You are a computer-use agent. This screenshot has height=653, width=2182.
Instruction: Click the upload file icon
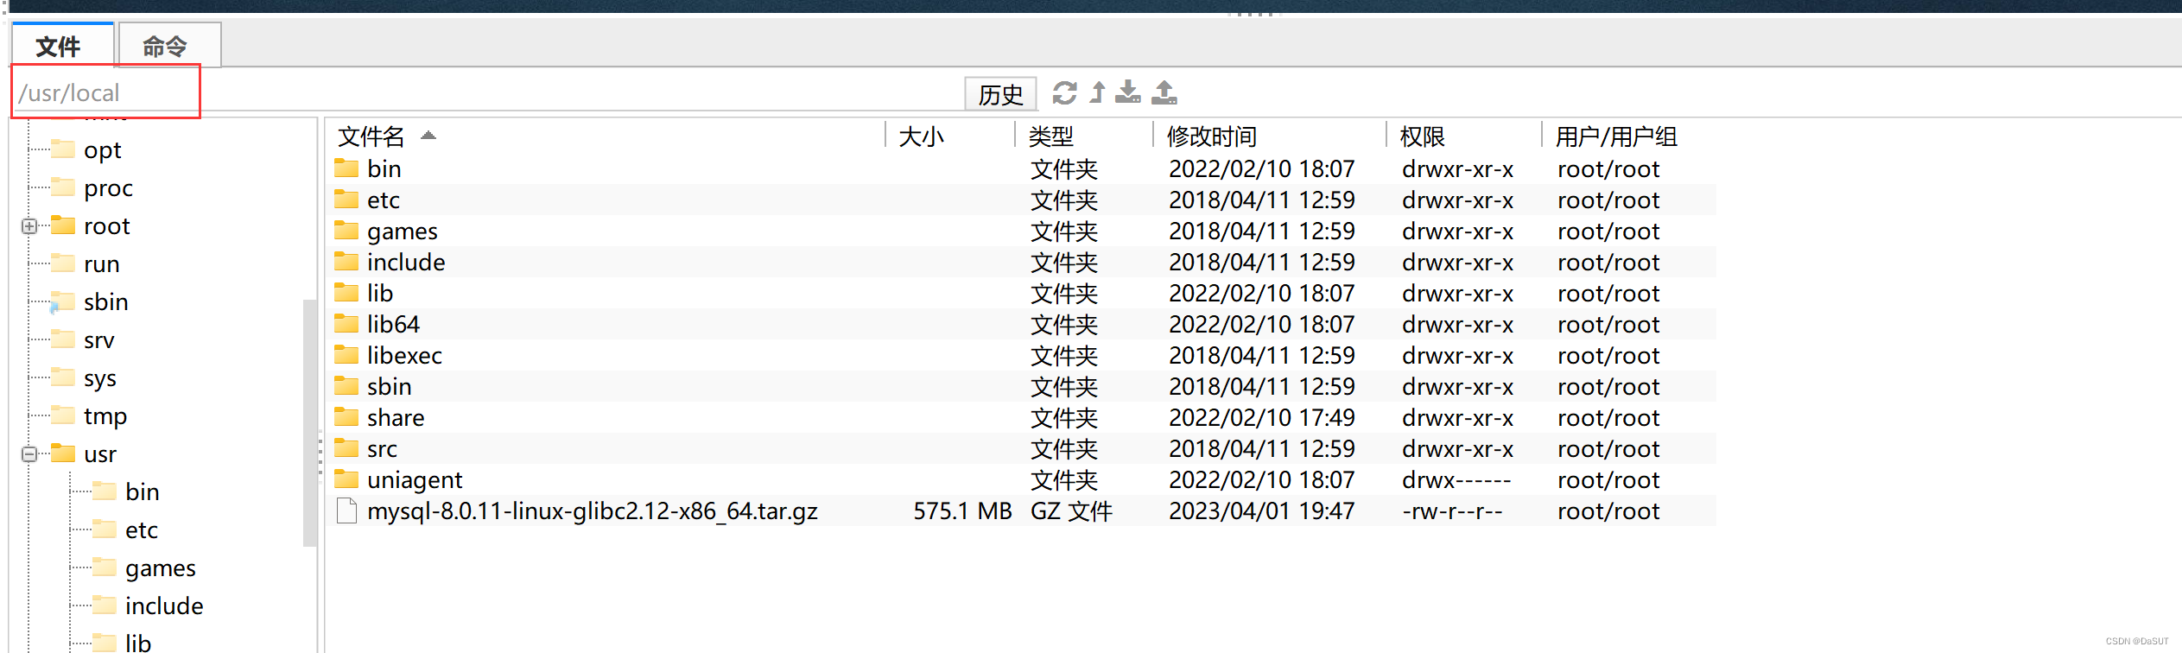pos(1164,92)
